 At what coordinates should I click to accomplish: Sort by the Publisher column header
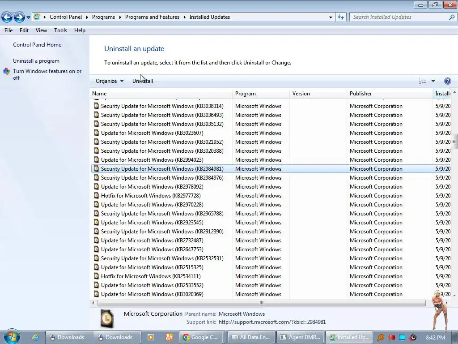pyautogui.click(x=390, y=94)
